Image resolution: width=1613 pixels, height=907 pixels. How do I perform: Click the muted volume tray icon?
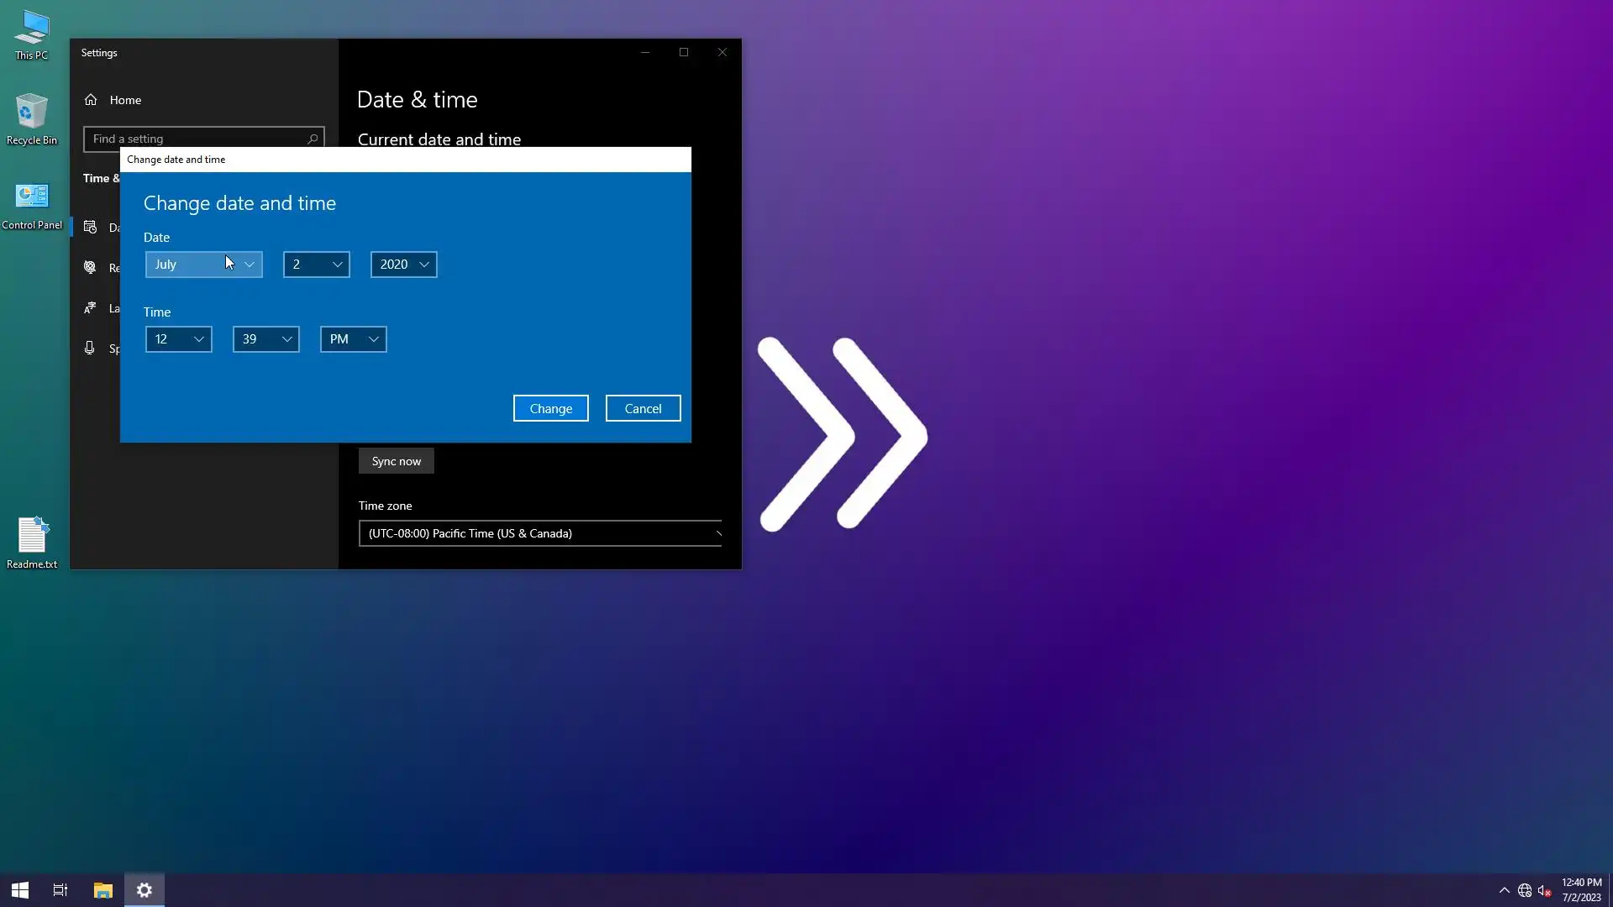1544,891
